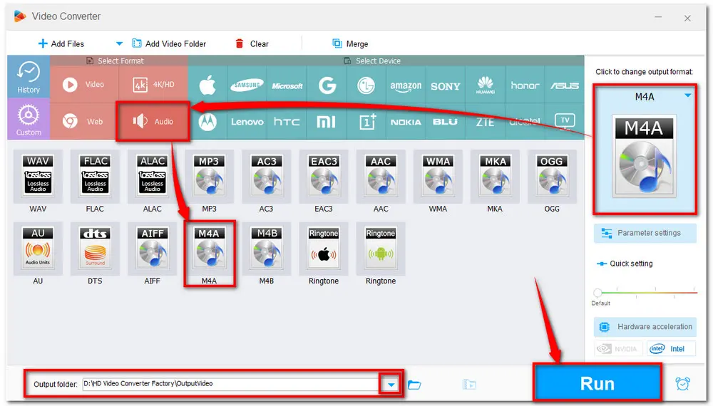Open the Motorola device presets
713x406 pixels.
(x=207, y=122)
